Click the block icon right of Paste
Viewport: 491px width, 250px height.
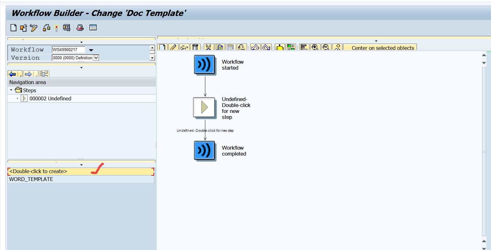coord(242,47)
